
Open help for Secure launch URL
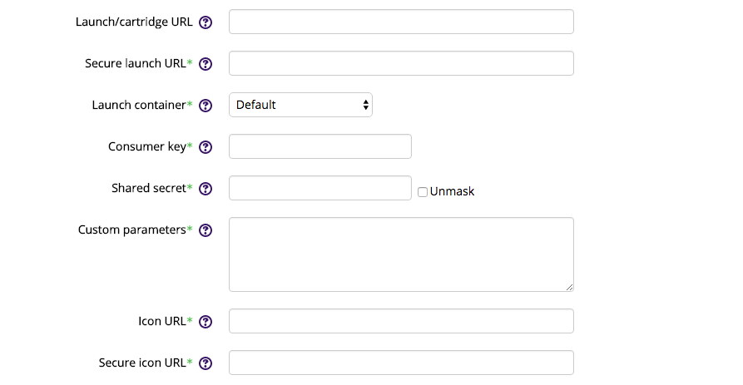pyautogui.click(x=206, y=64)
